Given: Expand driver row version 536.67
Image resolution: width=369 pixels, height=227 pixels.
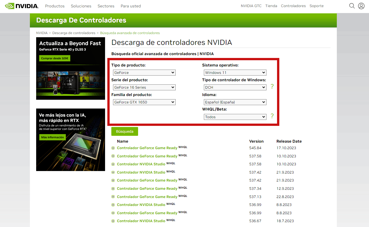Looking at the screenshot, I should tap(113, 221).
